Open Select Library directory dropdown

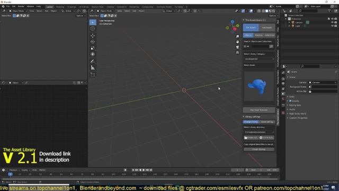[259, 132]
